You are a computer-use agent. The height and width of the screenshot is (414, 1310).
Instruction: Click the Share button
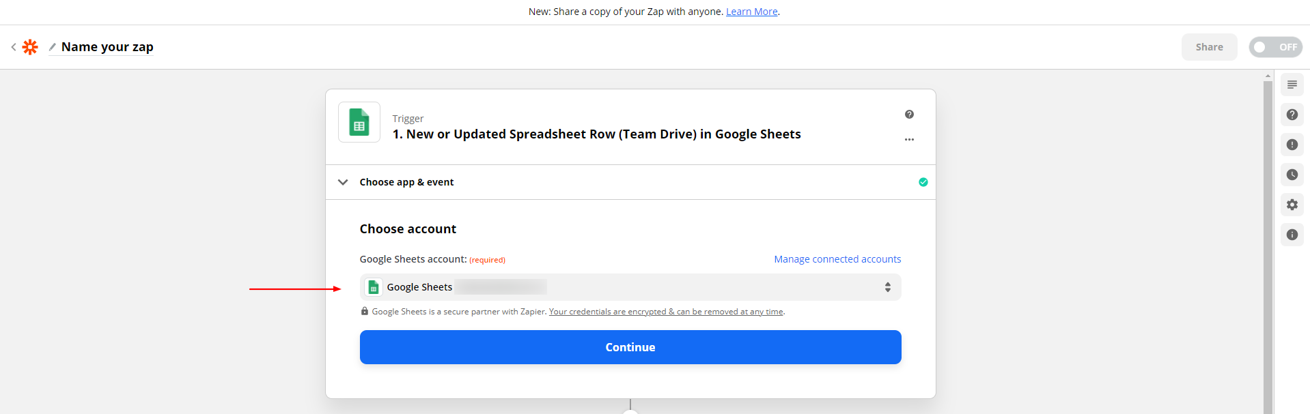point(1209,47)
